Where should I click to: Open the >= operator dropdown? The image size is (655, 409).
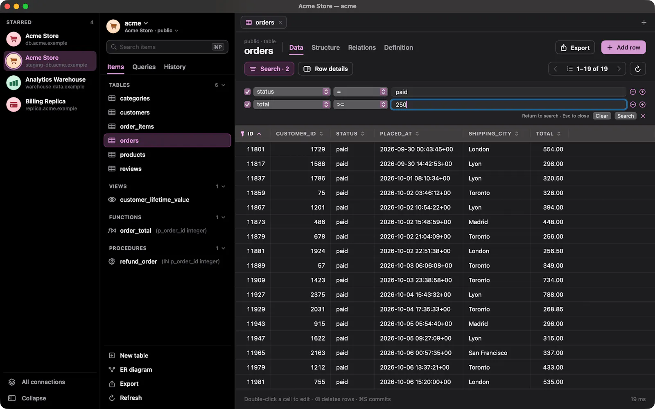point(360,105)
